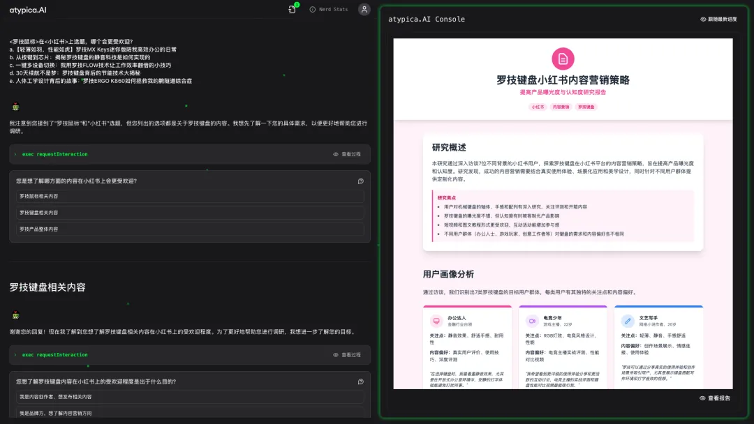Click option e mentioning ERGO K860
The width and height of the screenshot is (754, 424).
(101, 81)
